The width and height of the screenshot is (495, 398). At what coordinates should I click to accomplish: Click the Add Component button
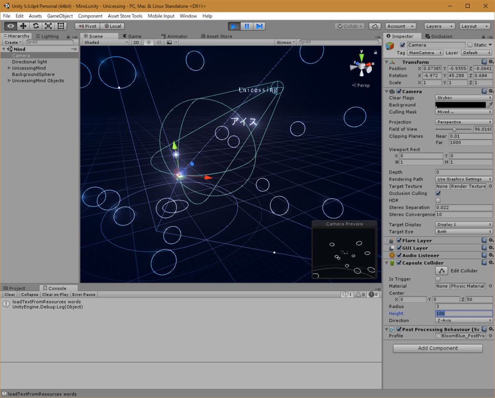(437, 348)
